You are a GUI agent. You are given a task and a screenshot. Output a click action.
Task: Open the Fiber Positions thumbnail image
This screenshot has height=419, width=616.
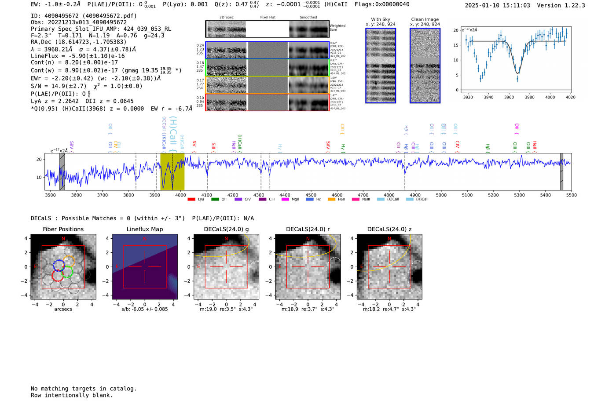click(x=63, y=267)
